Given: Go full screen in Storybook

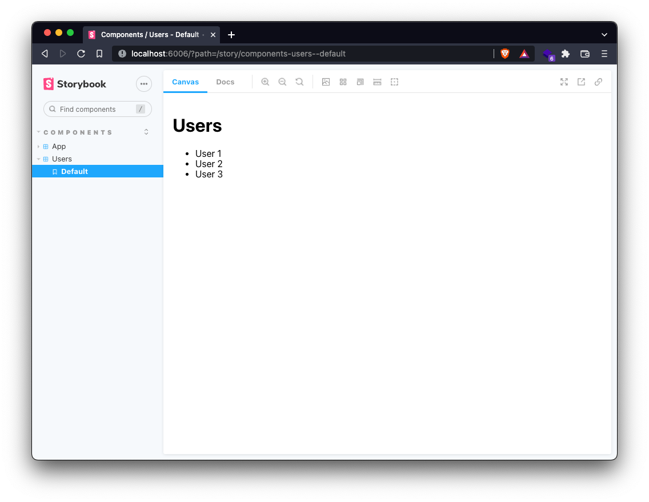Looking at the screenshot, I should click(564, 82).
